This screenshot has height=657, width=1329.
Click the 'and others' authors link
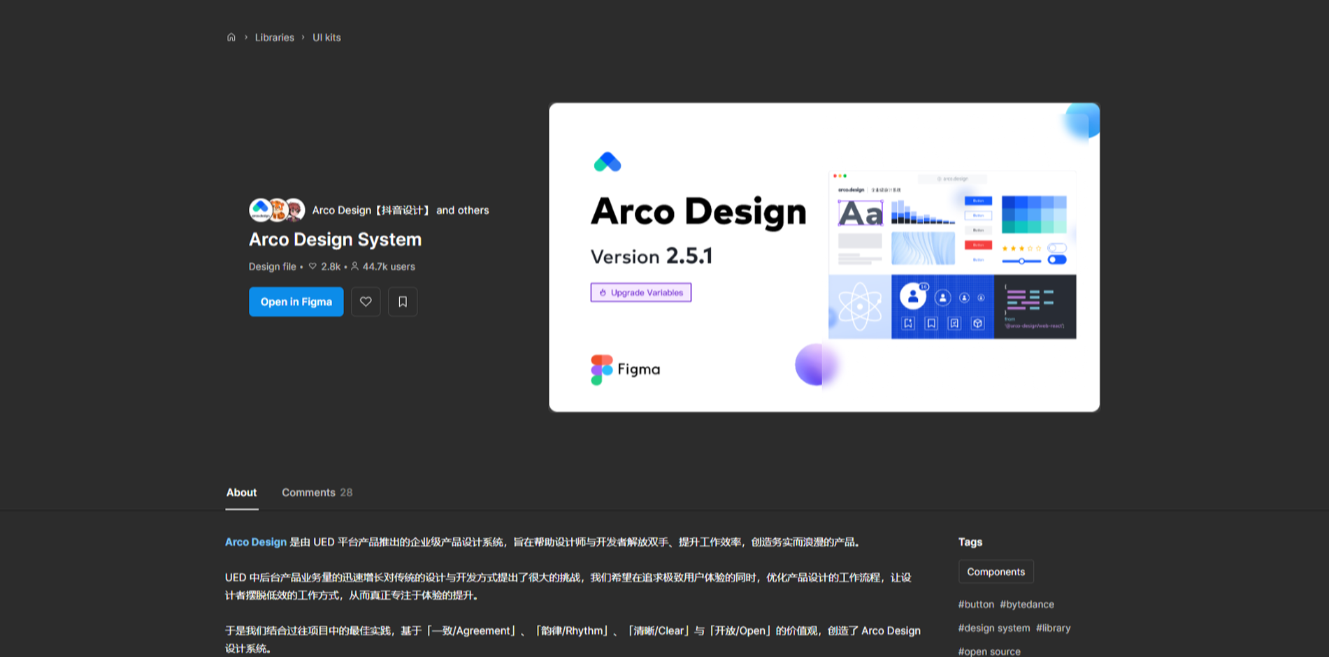pos(463,210)
